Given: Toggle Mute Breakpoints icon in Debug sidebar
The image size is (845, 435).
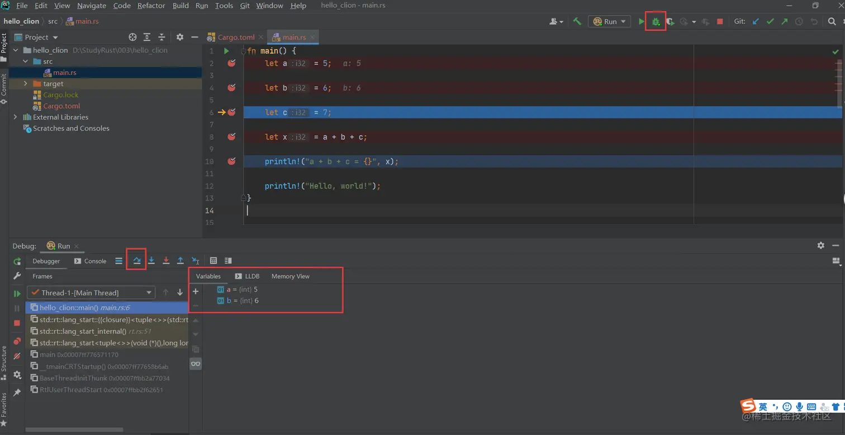Looking at the screenshot, I should pos(17,356).
